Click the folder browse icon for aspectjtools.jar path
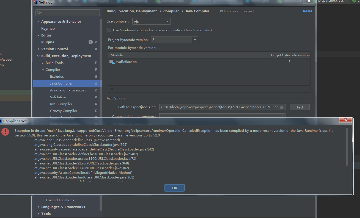 (x=282, y=107)
